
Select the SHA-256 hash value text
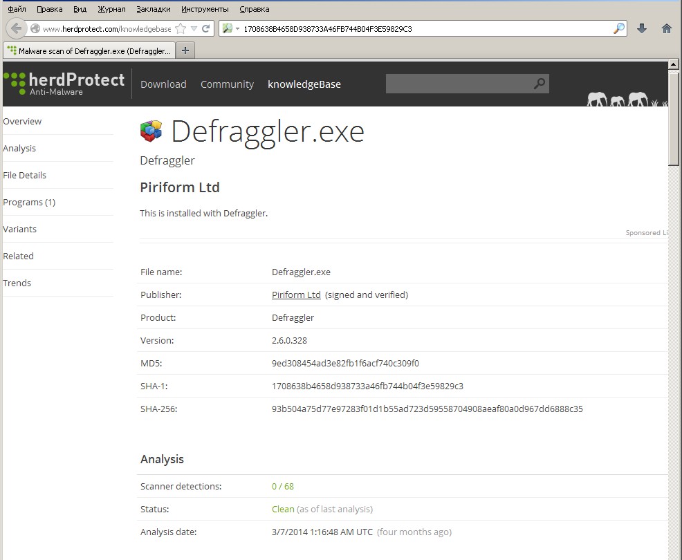click(427, 409)
